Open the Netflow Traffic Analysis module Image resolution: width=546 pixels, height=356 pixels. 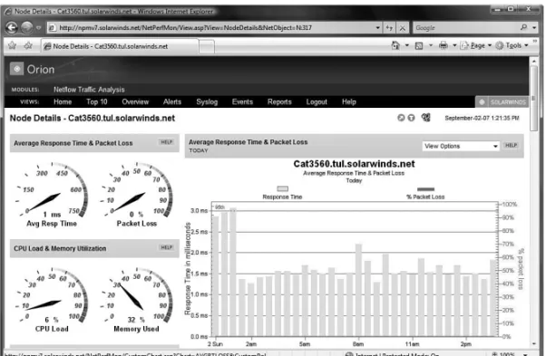point(89,90)
